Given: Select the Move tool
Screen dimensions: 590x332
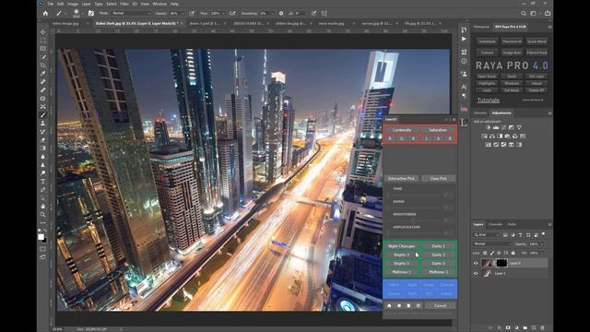Looking at the screenshot, I should tap(43, 32).
